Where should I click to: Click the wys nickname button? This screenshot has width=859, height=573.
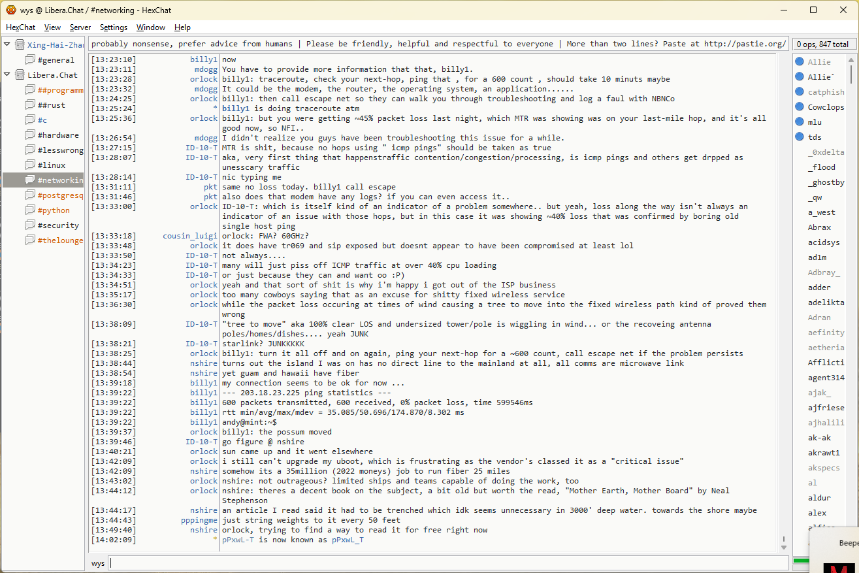98,563
